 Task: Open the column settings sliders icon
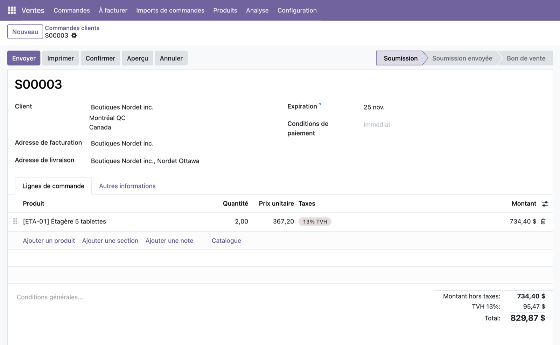coord(545,203)
